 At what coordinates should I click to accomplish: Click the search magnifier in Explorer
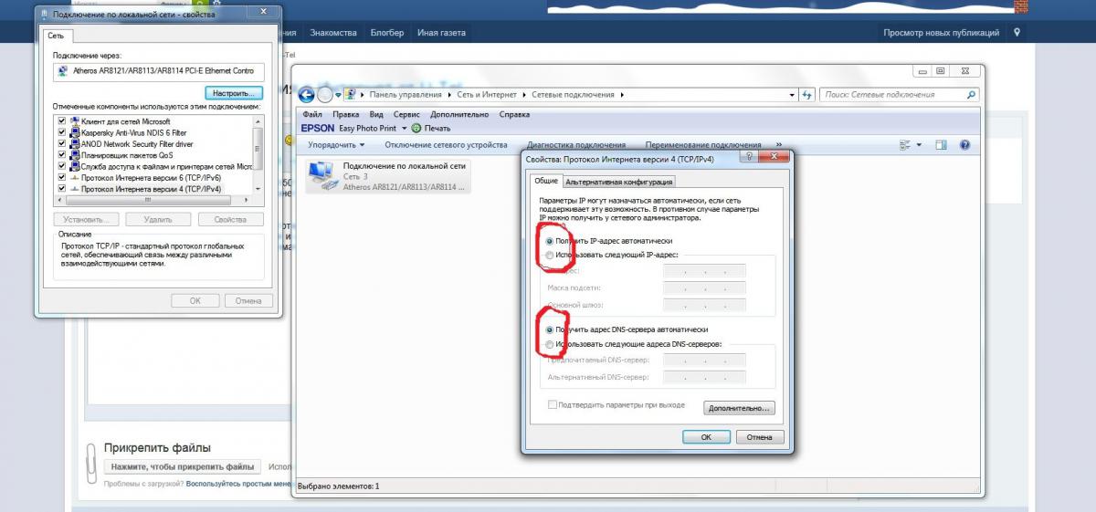tap(971, 95)
